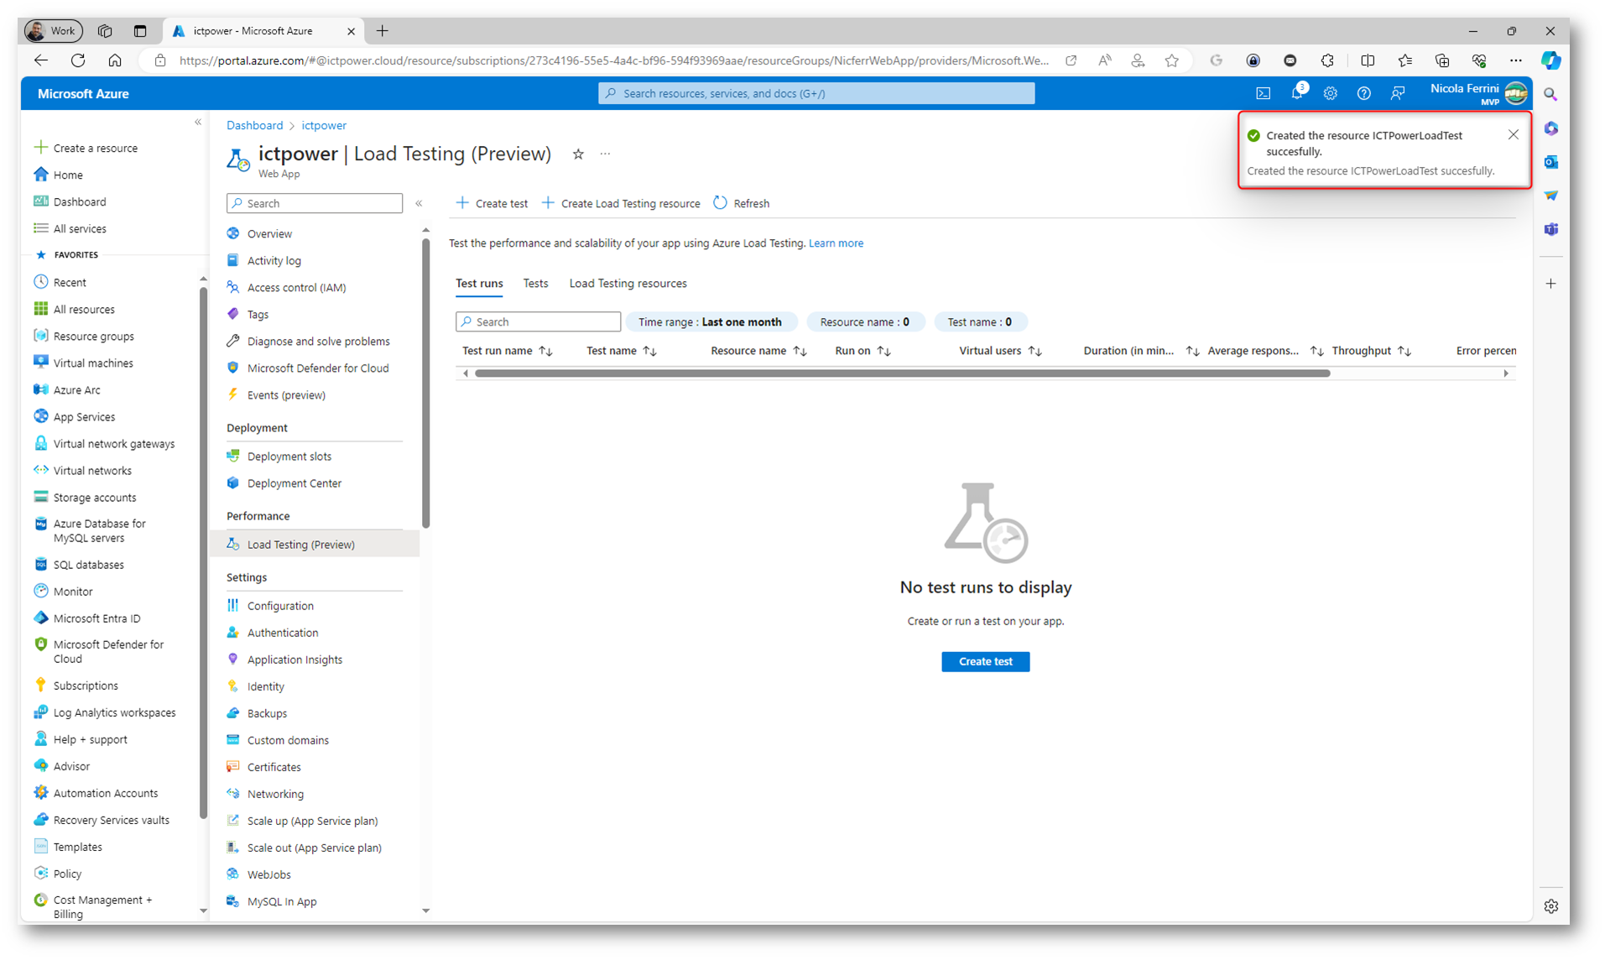Go to Dashboard breadcrumb link
Viewport: 1605px width, 960px height.
254,126
